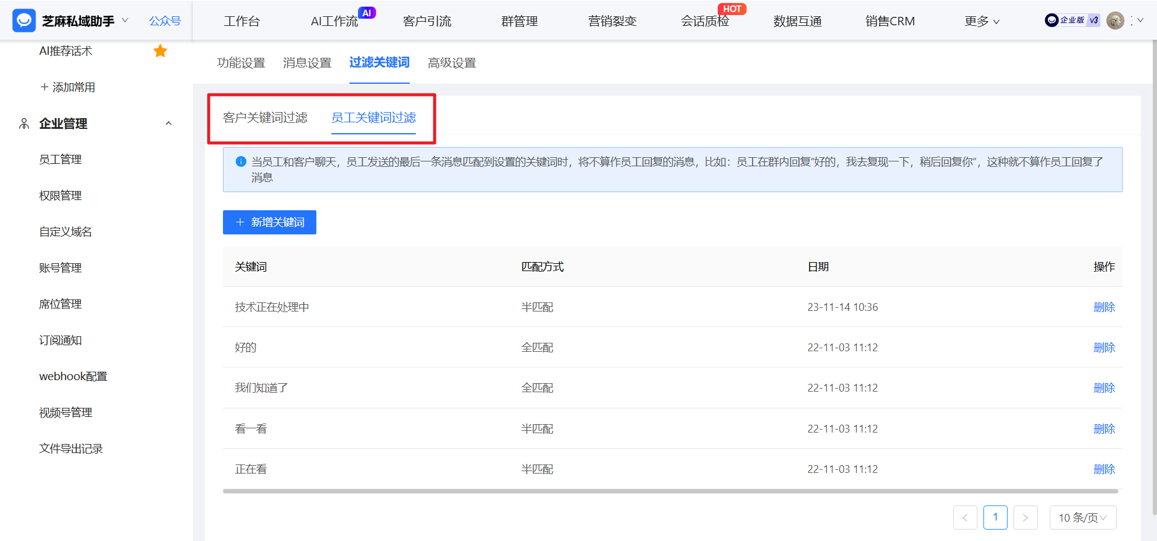Switch to 消息设置 tab
This screenshot has height=541, width=1157.
click(x=307, y=63)
